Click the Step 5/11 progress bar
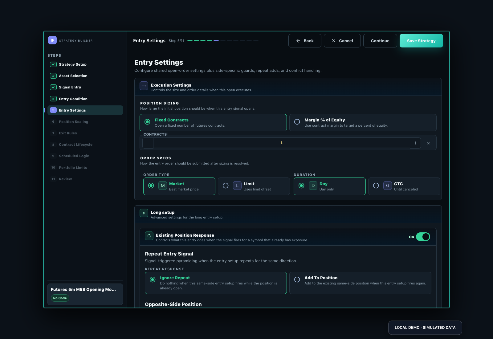The height and width of the screenshot is (339, 493). point(223,41)
